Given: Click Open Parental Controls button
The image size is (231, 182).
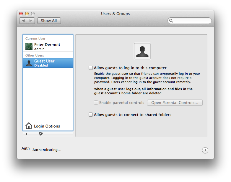Looking at the screenshot, I should coord(175,102).
